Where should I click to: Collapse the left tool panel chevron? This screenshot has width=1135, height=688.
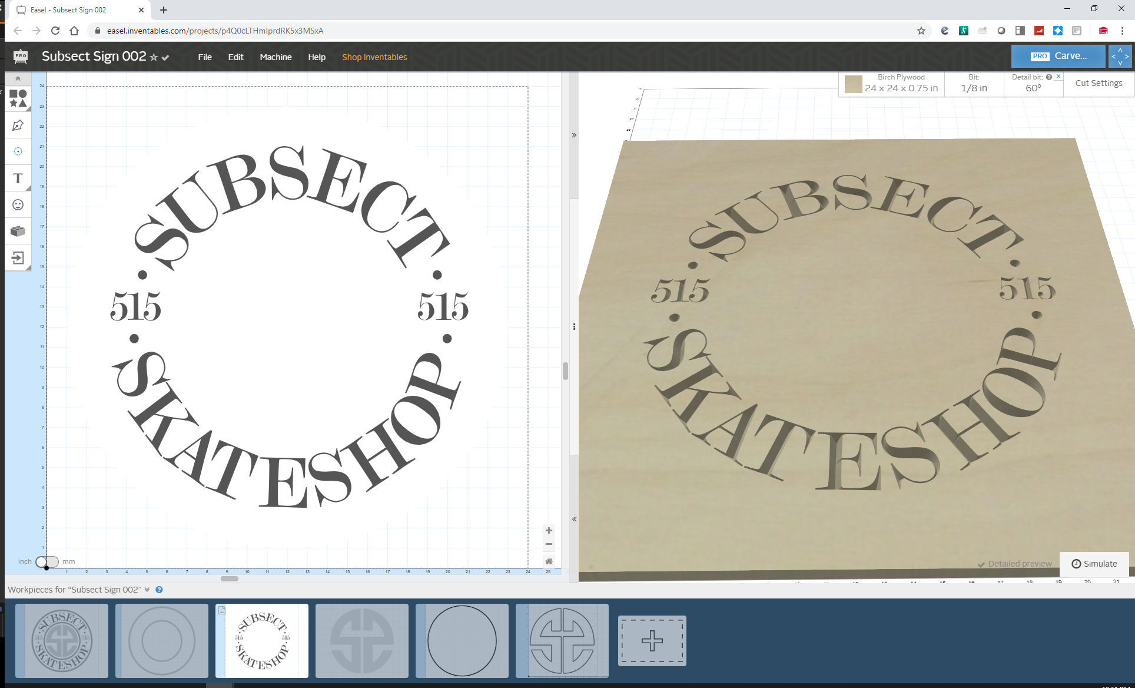pyautogui.click(x=18, y=78)
